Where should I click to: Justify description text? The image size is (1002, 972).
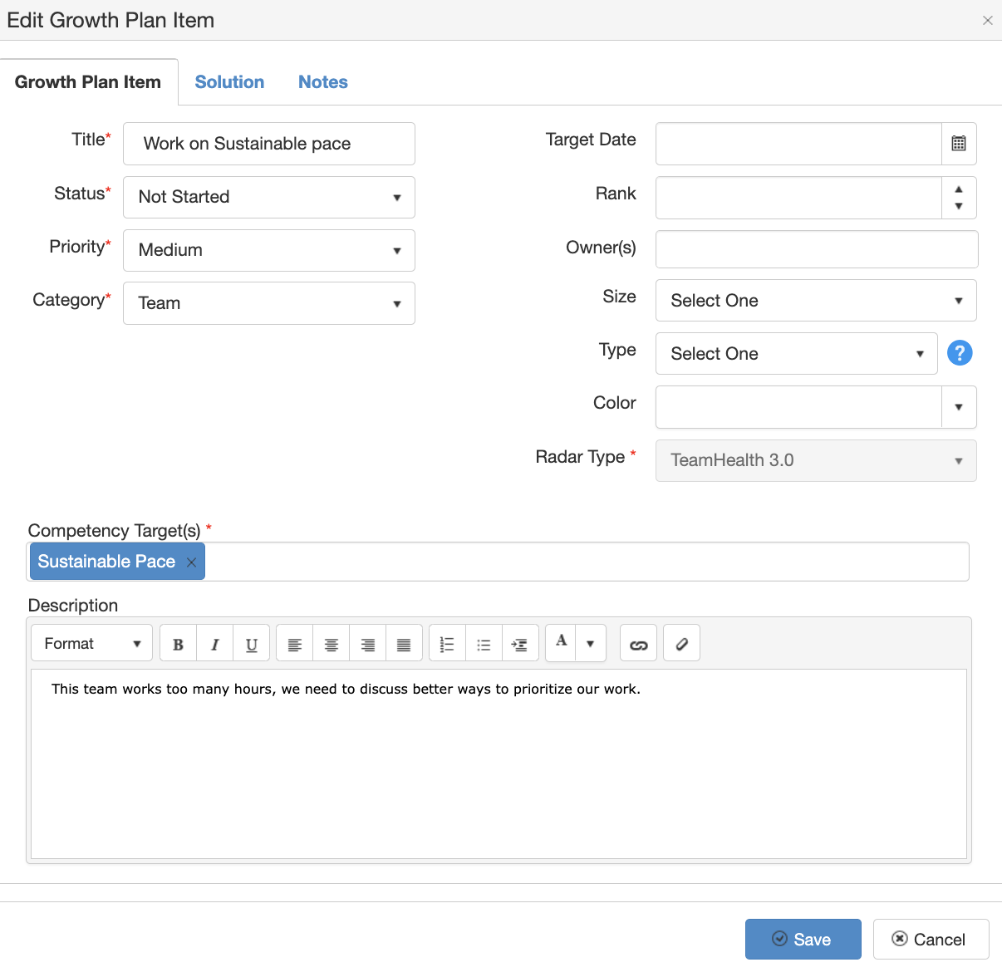pyautogui.click(x=404, y=644)
